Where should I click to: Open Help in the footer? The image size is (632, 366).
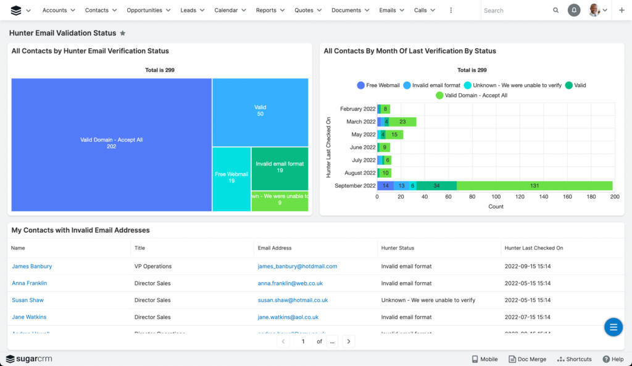point(613,359)
